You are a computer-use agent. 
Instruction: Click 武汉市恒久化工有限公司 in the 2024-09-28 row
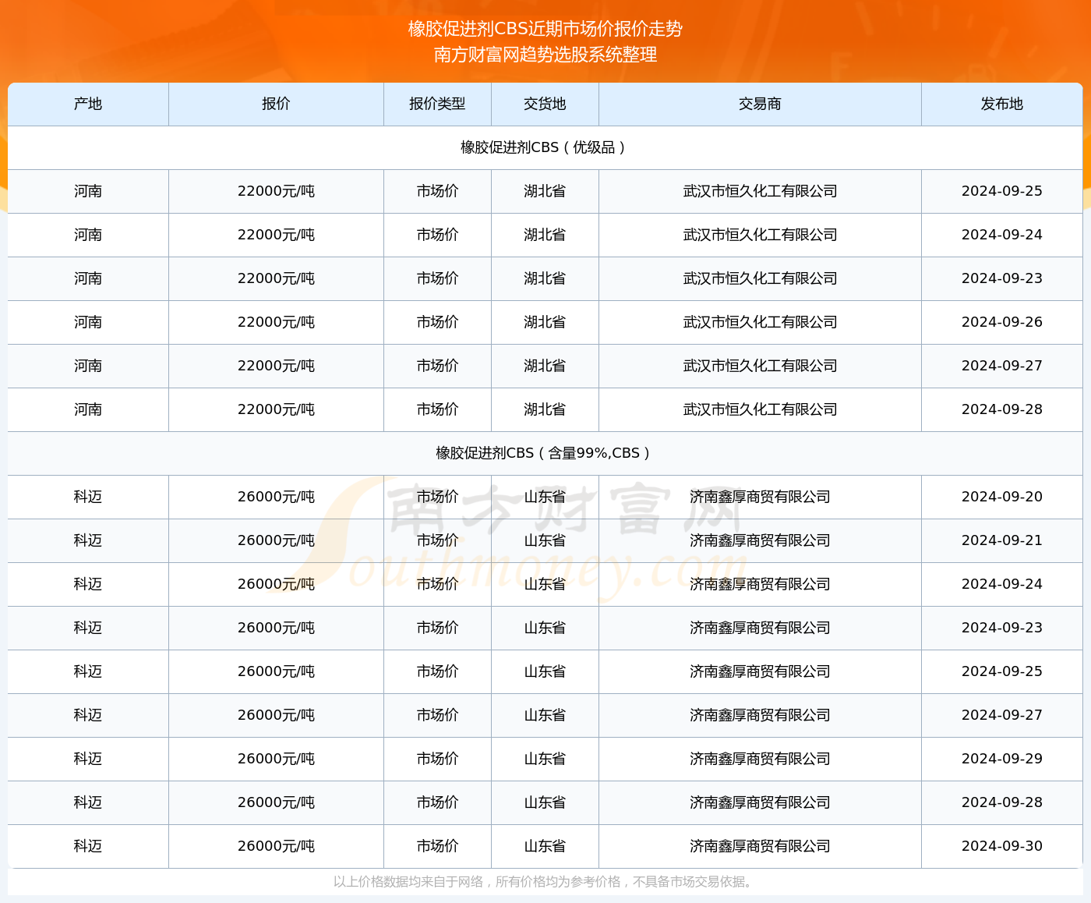tap(760, 409)
